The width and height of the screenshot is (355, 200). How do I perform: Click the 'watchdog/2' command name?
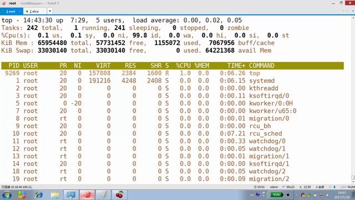pyautogui.click(x=267, y=172)
